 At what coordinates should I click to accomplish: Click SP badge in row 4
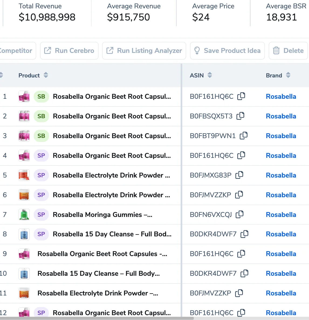pyautogui.click(x=41, y=155)
